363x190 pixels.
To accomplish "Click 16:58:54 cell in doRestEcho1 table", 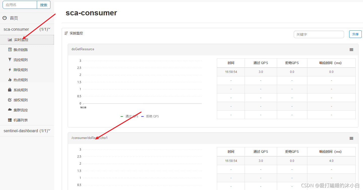I will (x=231, y=161).
